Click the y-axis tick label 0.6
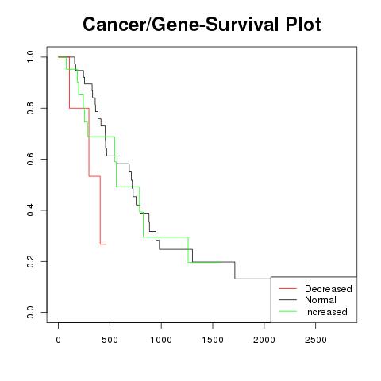381x381 pixels. 30,159
